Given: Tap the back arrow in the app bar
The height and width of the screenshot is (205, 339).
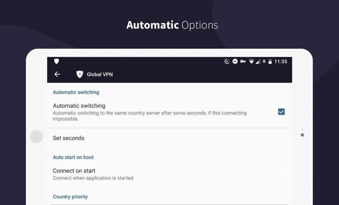Looking at the screenshot, I should (x=57, y=74).
